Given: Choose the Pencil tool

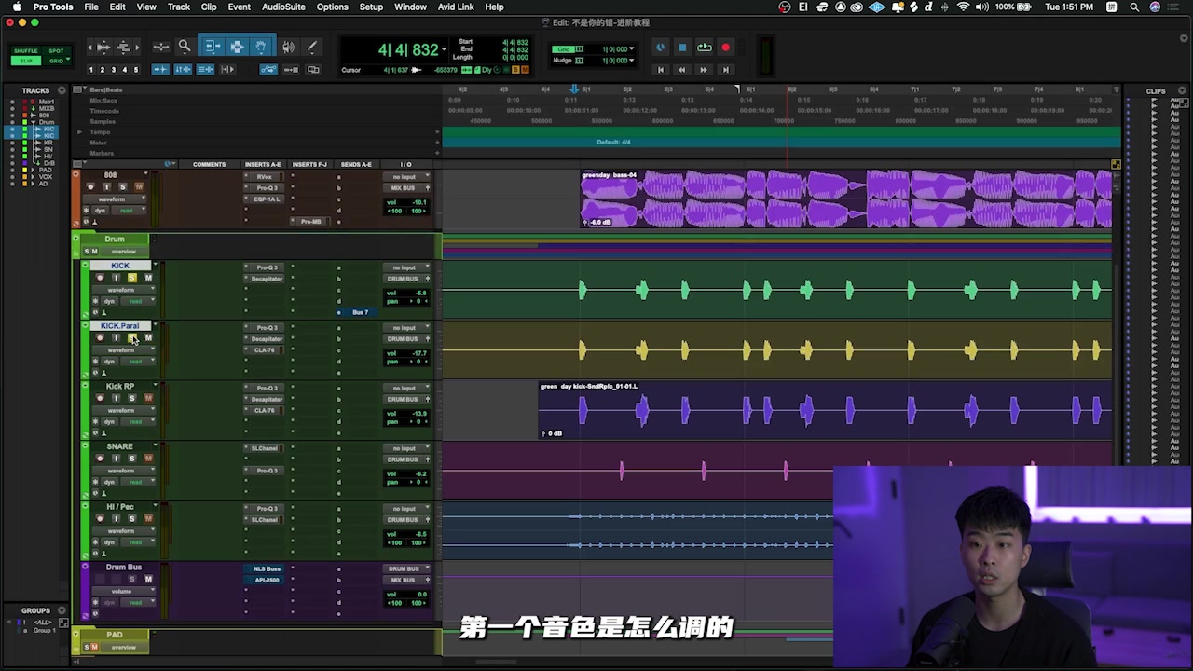Looking at the screenshot, I should coord(311,46).
